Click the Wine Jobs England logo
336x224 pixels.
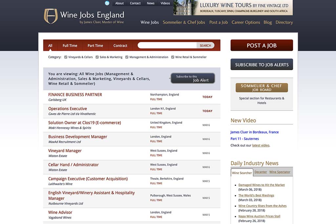tap(84, 16)
